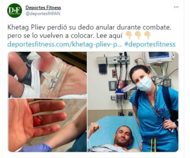190x158 pixels.
Task: View the bloody palm photo
Action: point(47,125)
